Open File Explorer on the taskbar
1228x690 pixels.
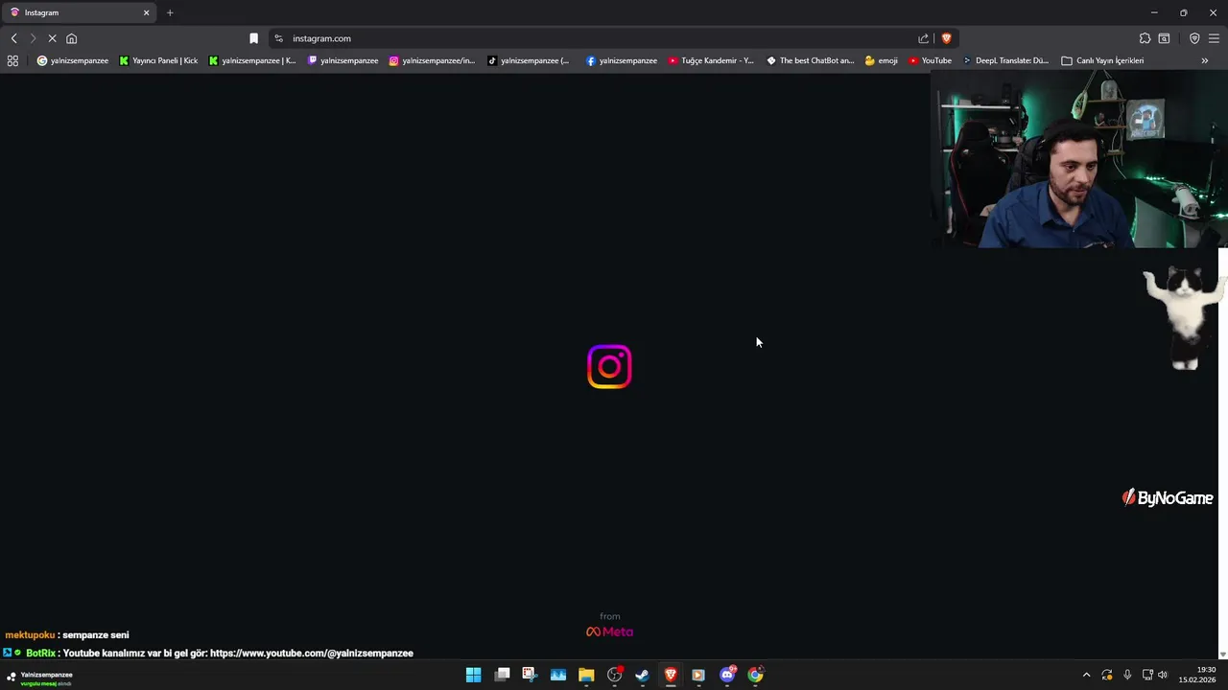pyautogui.click(x=586, y=675)
